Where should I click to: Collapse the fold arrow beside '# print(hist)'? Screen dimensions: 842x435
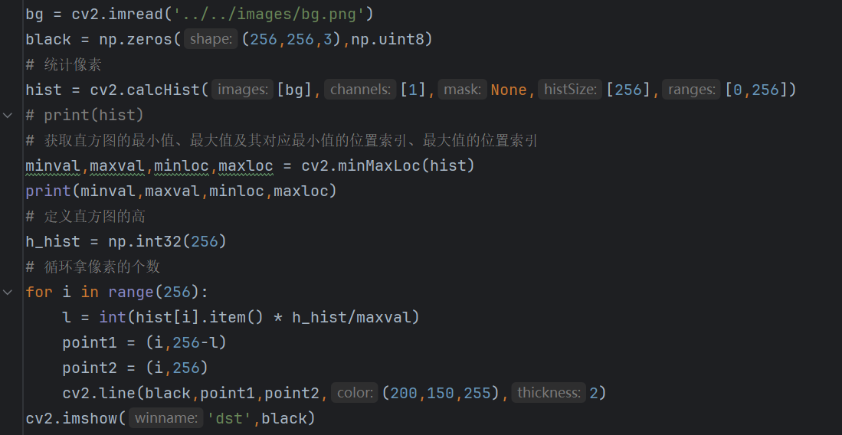pyautogui.click(x=8, y=115)
